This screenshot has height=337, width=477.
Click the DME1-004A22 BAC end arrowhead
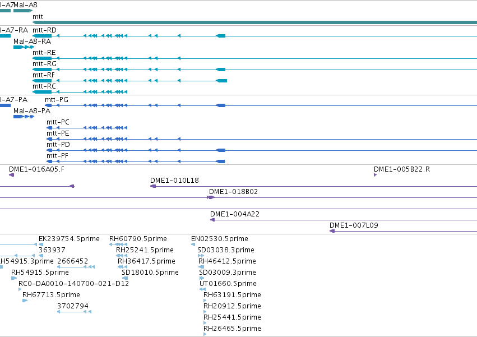click(x=212, y=220)
